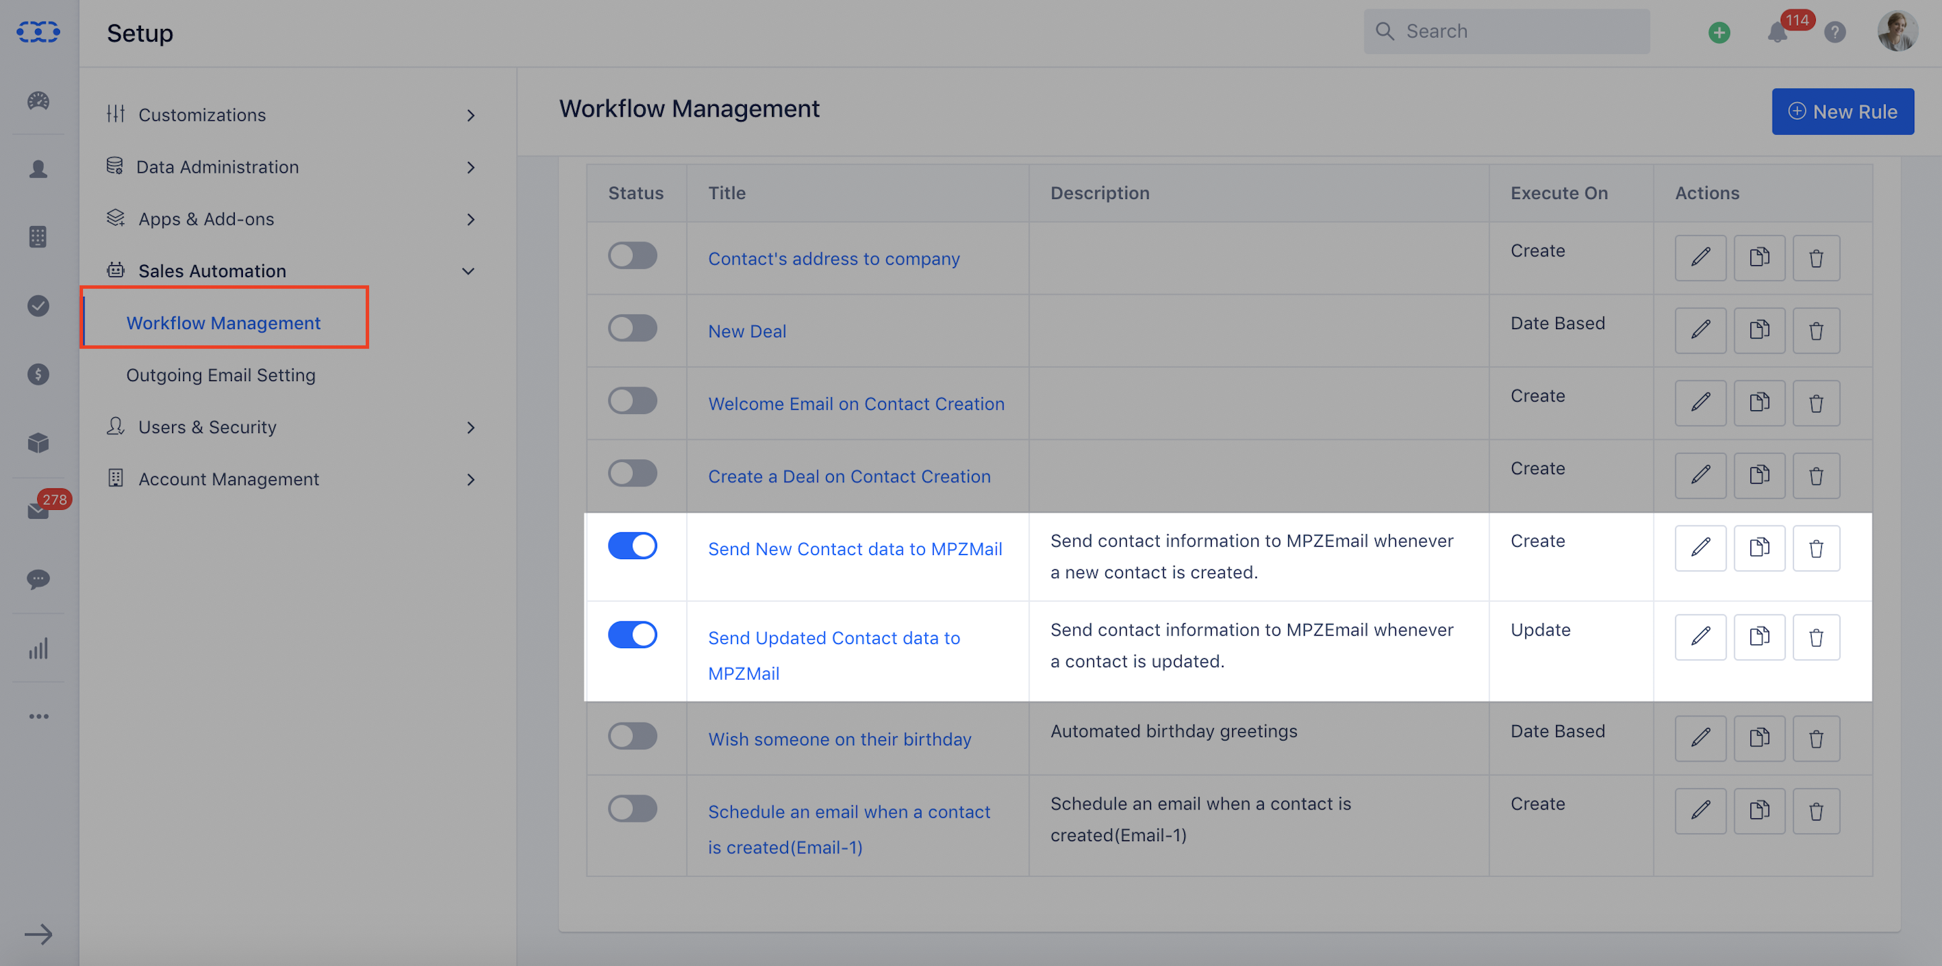This screenshot has width=1942, height=966.
Task: Edit the Send New Contact data rule
Action: point(1700,548)
